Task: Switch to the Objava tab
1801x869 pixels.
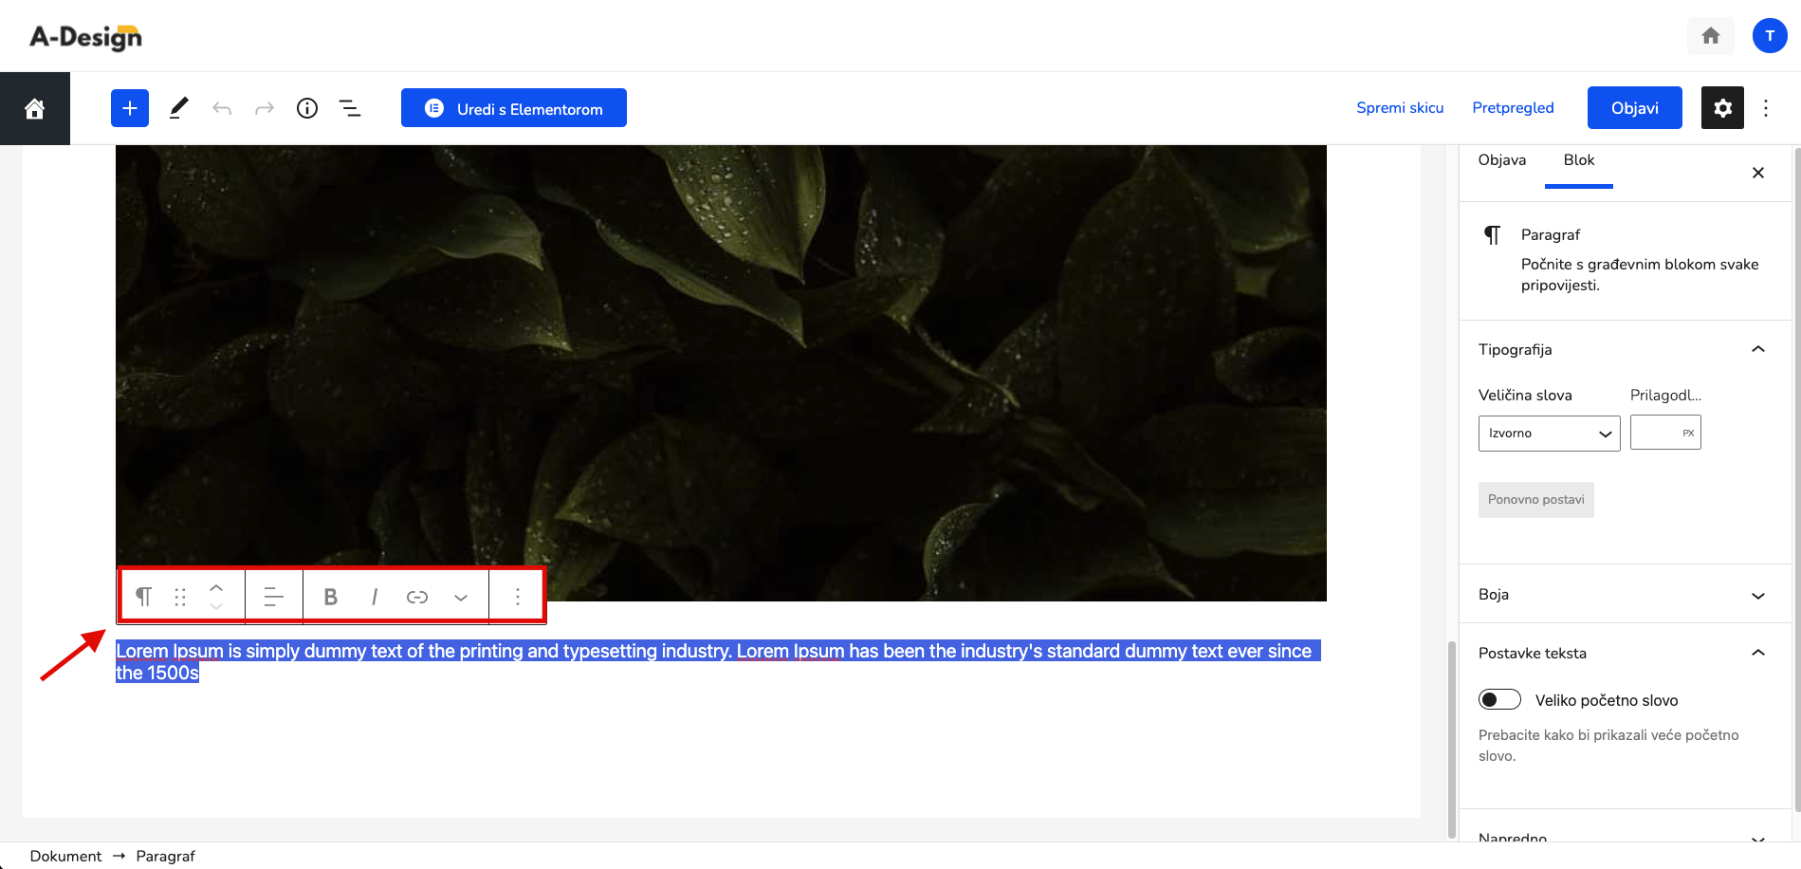Action: point(1502,160)
